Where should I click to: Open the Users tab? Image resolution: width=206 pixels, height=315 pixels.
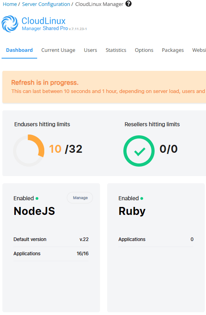tap(91, 50)
